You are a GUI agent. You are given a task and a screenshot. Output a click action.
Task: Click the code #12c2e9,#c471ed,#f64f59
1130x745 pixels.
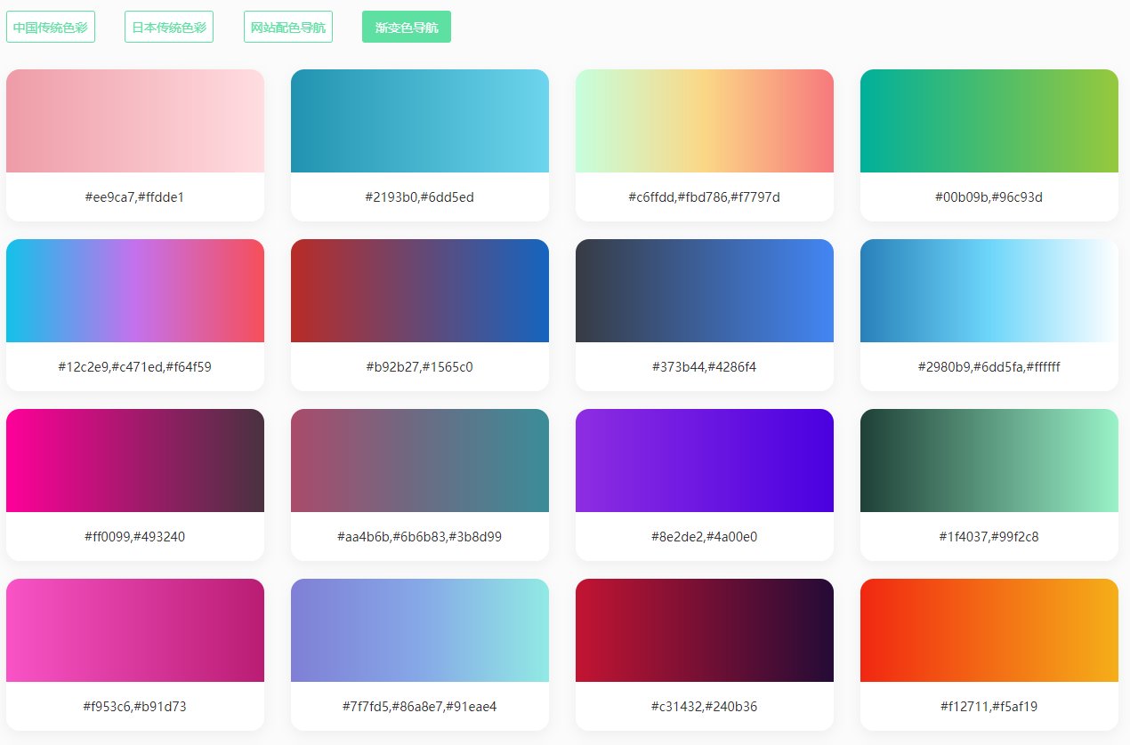[135, 367]
